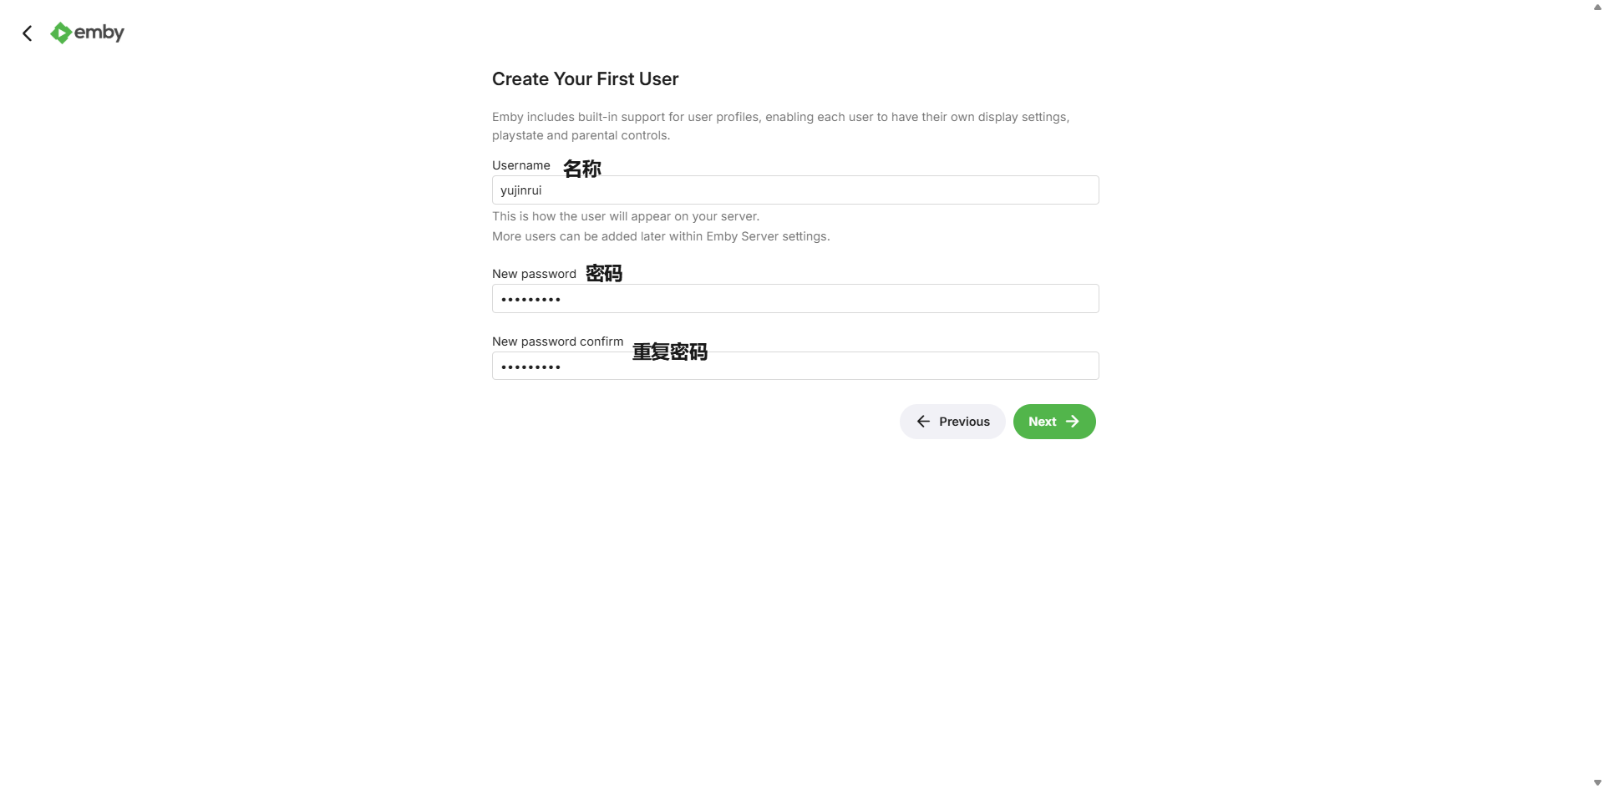Click the green Emby play logo icon
This screenshot has height=789, width=1604.
(x=60, y=33)
